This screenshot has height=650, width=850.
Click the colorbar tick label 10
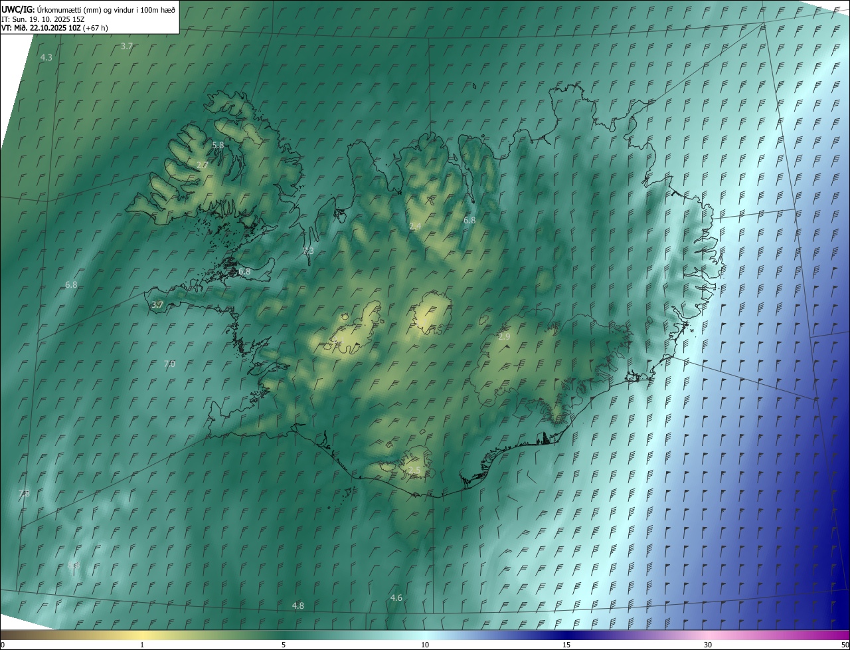425,645
